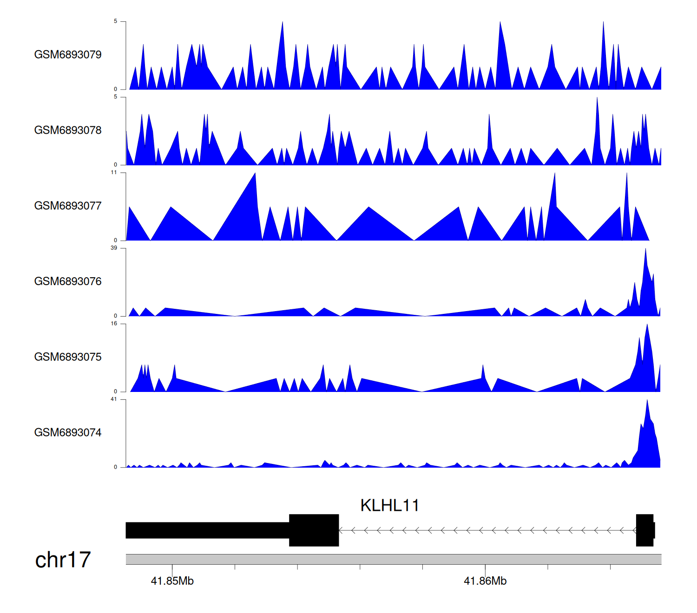
Task: Select the thick middle exon of KLHL11
Action: tap(314, 530)
